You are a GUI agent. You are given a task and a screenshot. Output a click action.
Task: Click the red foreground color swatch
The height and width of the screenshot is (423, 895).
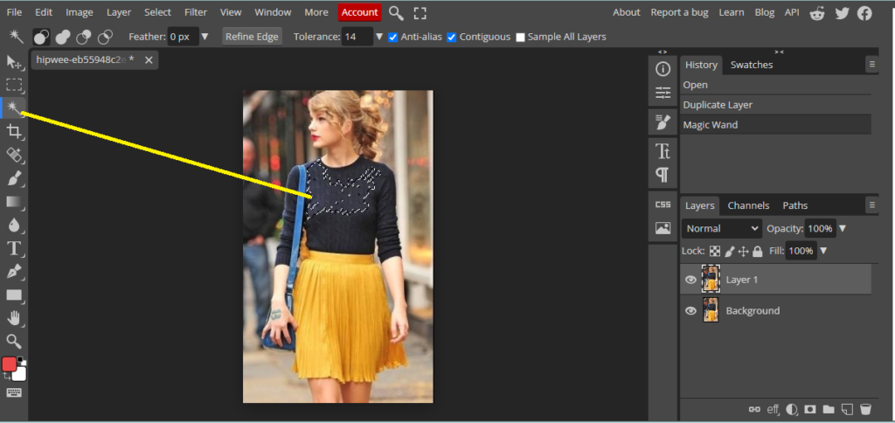[x=9, y=364]
